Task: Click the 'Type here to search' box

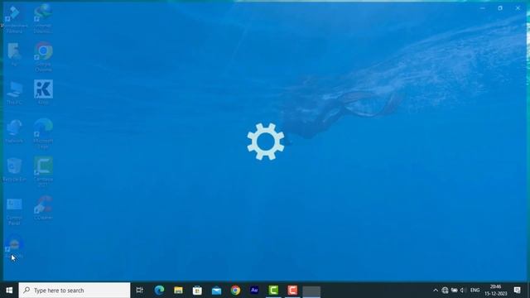Action: pyautogui.click(x=75, y=291)
